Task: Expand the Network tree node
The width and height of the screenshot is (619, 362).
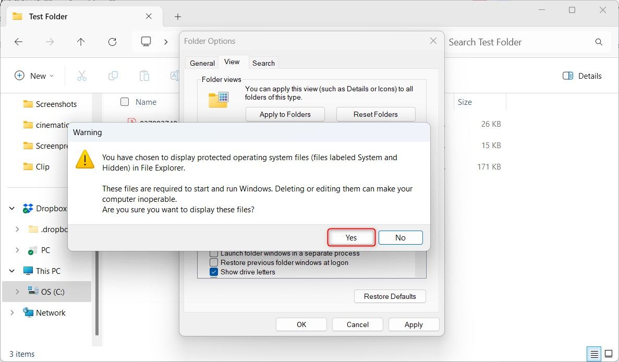Action: [x=12, y=312]
